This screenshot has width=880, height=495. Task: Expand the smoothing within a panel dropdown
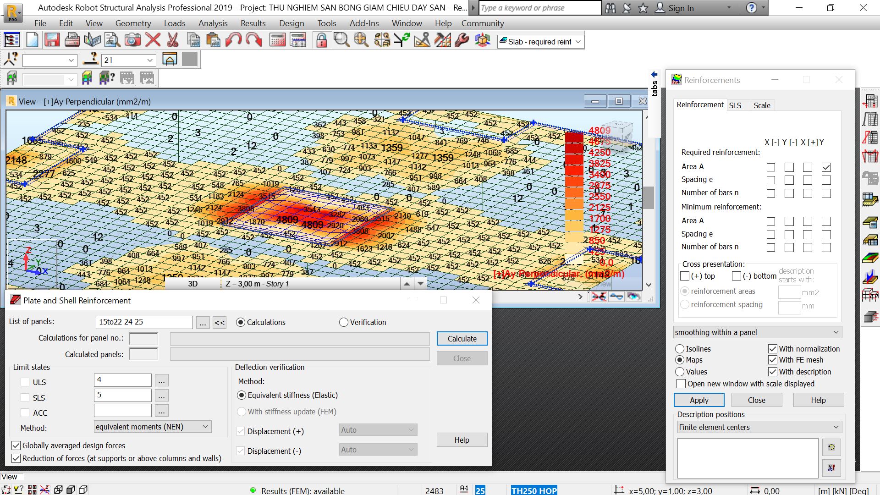[758, 332]
